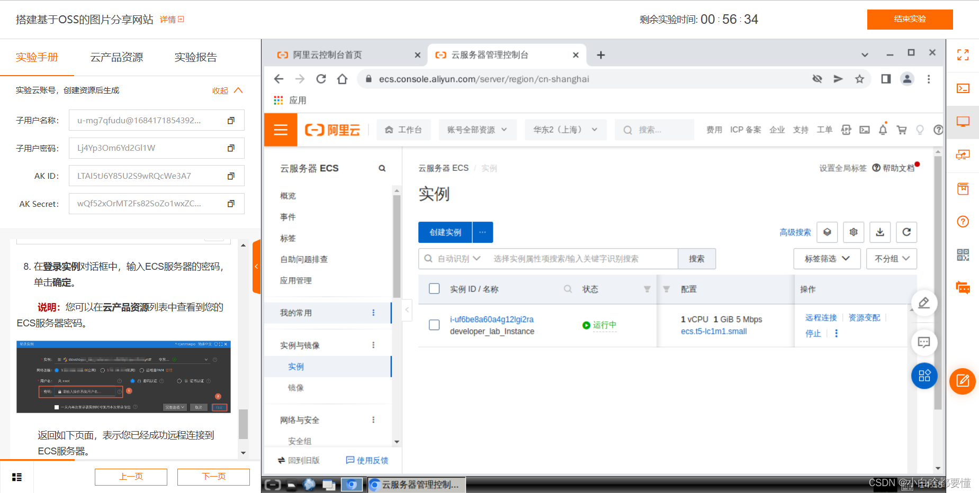The image size is (979, 493).
Task: Open the ungrouped grouping dropdown
Action: 892,259
